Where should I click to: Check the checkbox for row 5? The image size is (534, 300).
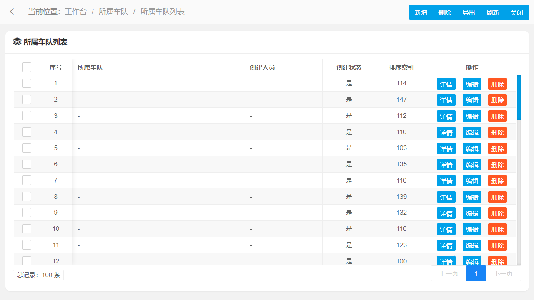27,148
